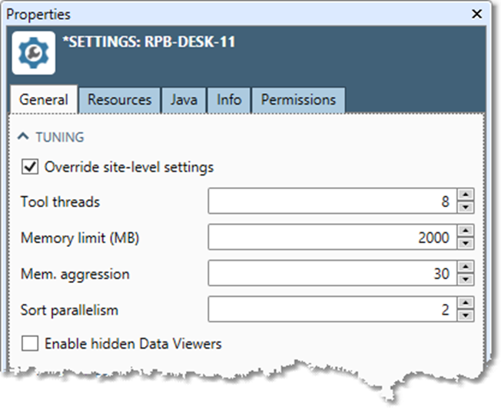The width and height of the screenshot is (501, 410).
Task: Click the Memory limit (MB) field
Action: point(330,238)
